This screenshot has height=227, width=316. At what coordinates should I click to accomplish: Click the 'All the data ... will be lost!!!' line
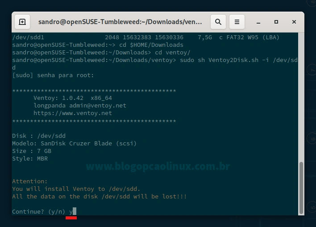[100, 197]
